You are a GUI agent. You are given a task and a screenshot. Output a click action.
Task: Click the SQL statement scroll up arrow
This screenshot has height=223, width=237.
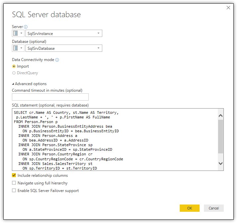(x=220, y=115)
